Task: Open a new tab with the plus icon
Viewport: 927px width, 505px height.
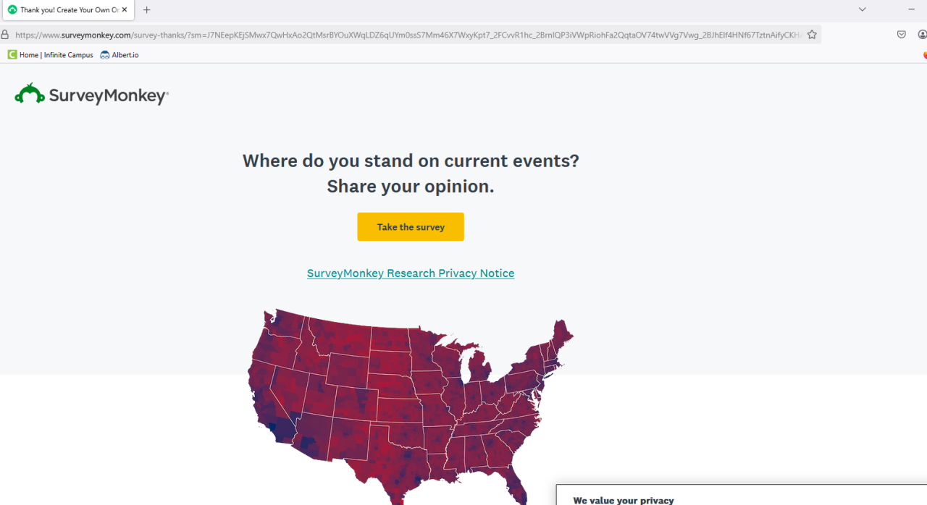Action: click(x=147, y=10)
